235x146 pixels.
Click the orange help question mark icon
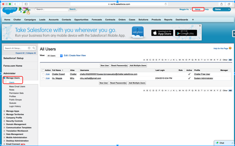(x=230, y=48)
